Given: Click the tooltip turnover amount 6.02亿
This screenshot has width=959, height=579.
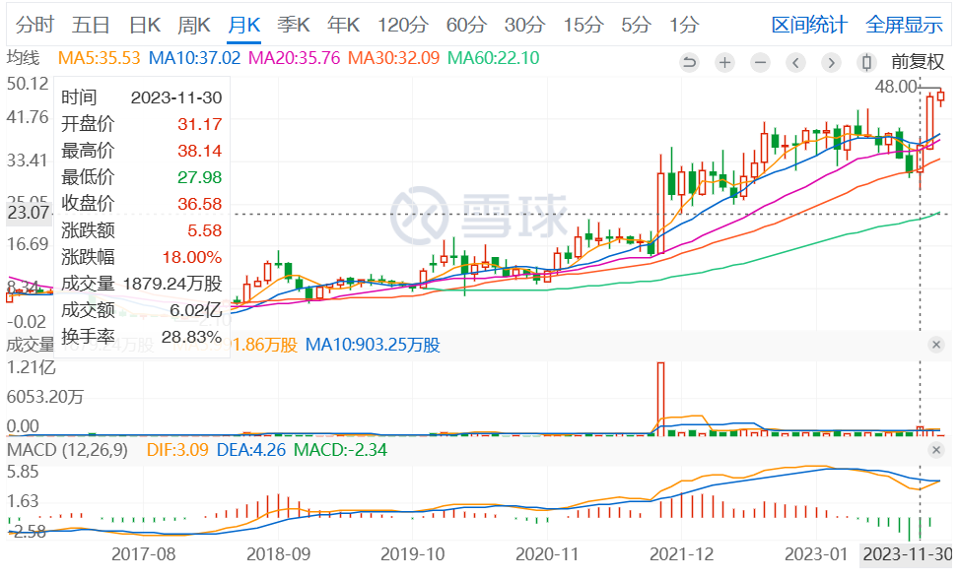Looking at the screenshot, I should [x=196, y=310].
